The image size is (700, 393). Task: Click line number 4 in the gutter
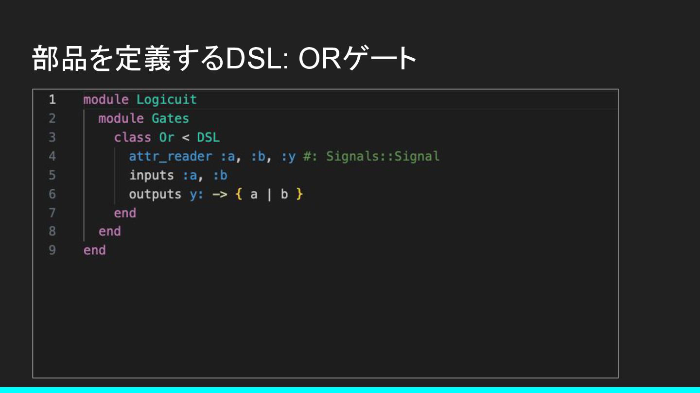click(x=52, y=156)
